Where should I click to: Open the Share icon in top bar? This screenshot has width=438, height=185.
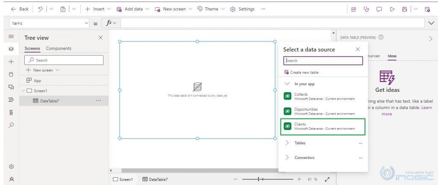pos(354,9)
